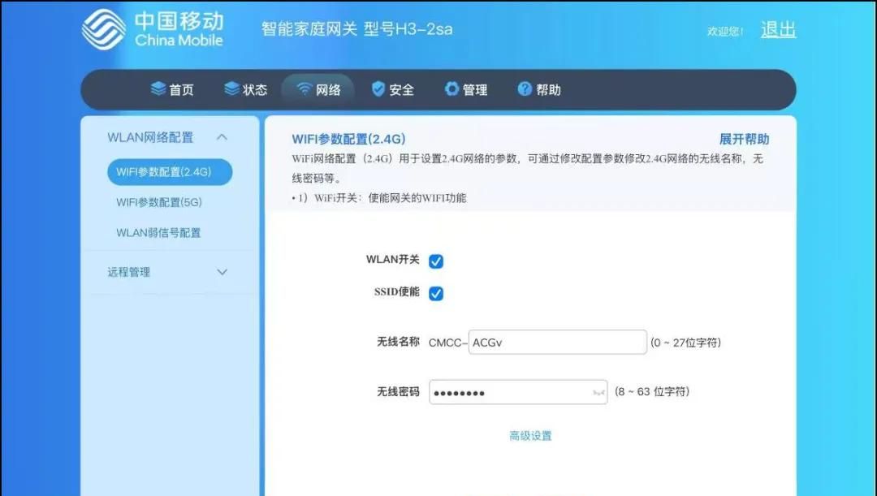Viewport: 877px width, 496px height.
Task: Click the China Mobile logo
Action: click(104, 29)
